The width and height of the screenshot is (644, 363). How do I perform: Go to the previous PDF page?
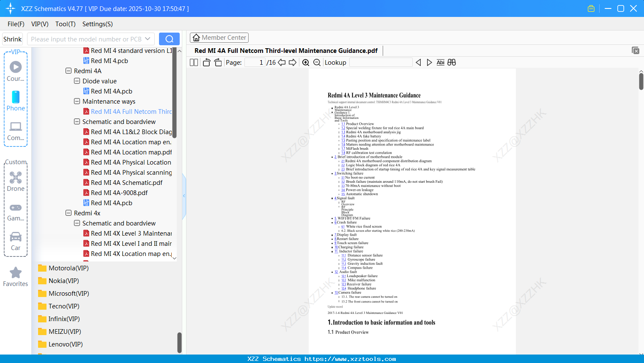tap(282, 63)
